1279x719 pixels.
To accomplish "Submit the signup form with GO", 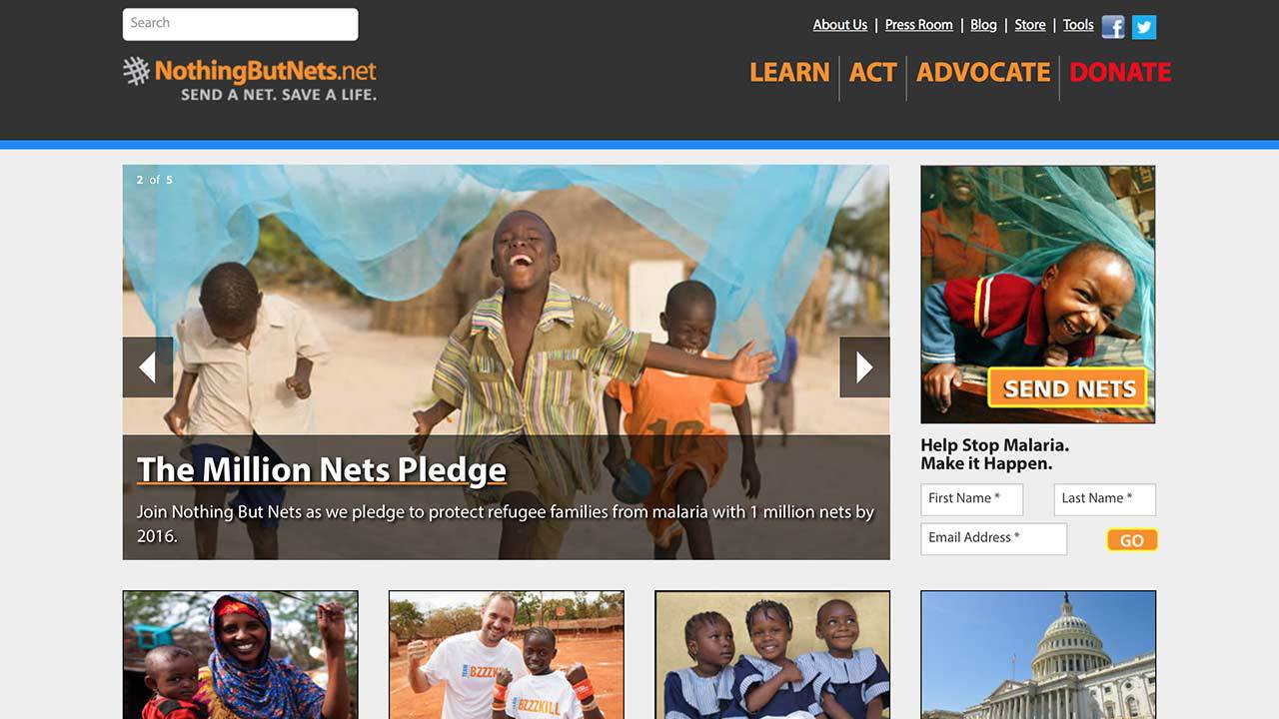I will tap(1132, 540).
